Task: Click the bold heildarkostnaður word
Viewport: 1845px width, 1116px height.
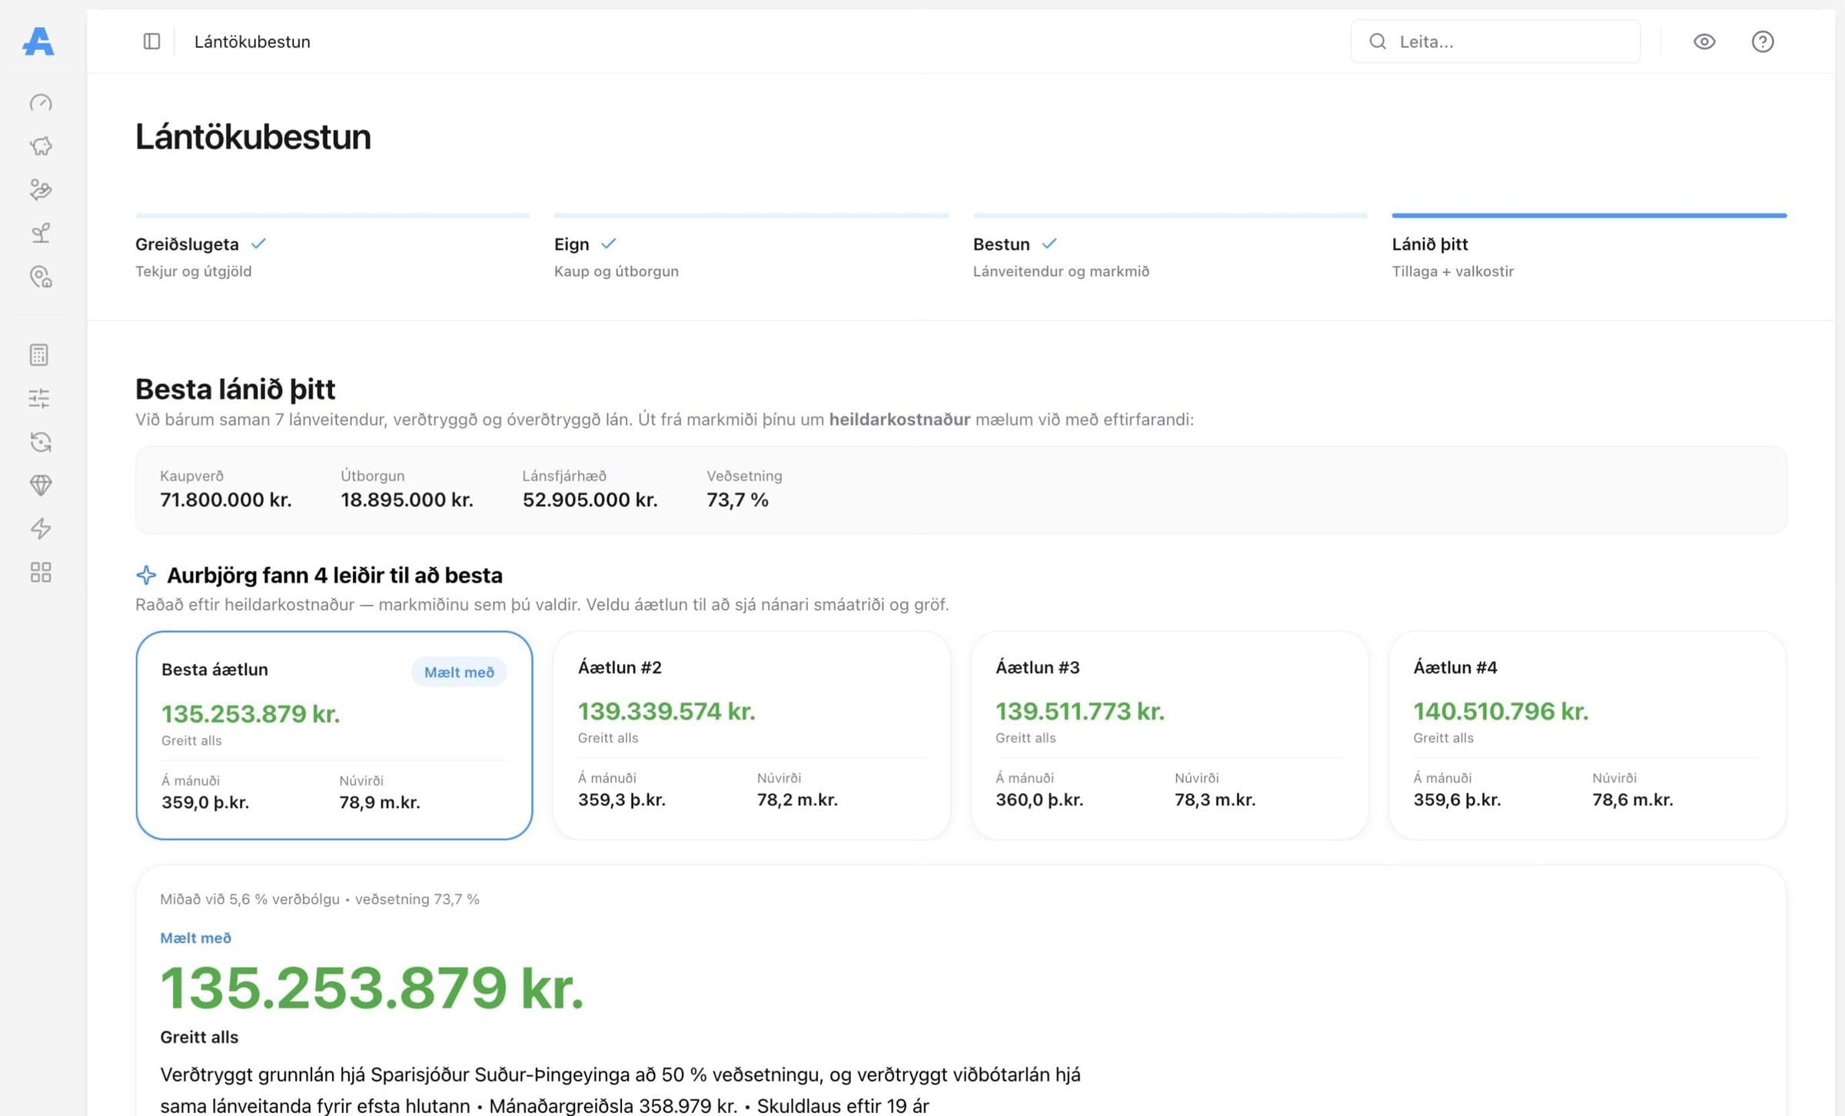Action: [899, 420]
